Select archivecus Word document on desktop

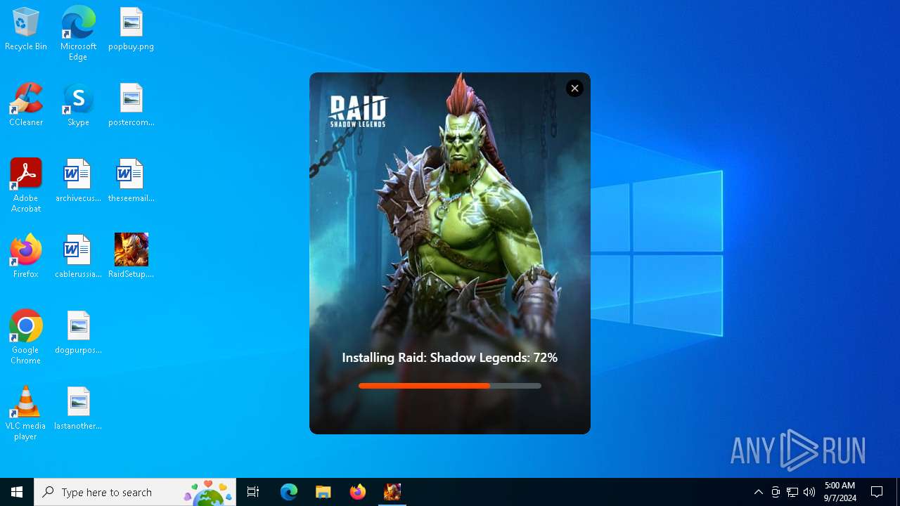pyautogui.click(x=78, y=181)
